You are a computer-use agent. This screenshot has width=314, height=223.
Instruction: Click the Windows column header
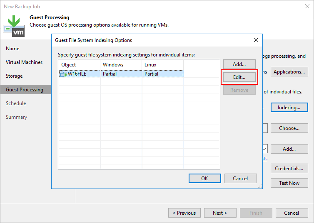click(x=121, y=65)
